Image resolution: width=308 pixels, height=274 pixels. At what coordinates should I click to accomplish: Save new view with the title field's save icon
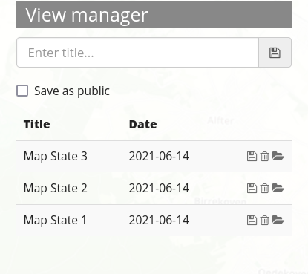point(275,53)
